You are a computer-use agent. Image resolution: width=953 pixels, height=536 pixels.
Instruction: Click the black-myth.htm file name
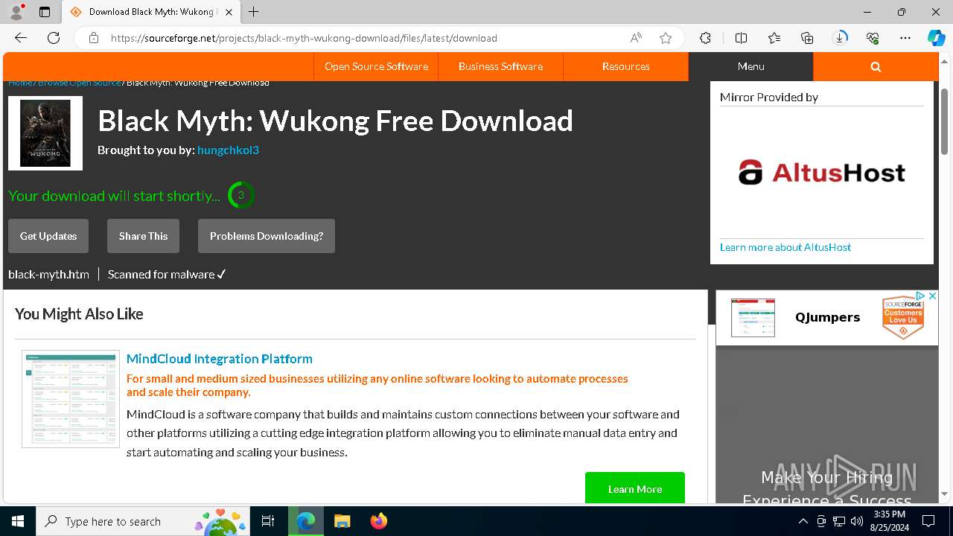click(48, 274)
